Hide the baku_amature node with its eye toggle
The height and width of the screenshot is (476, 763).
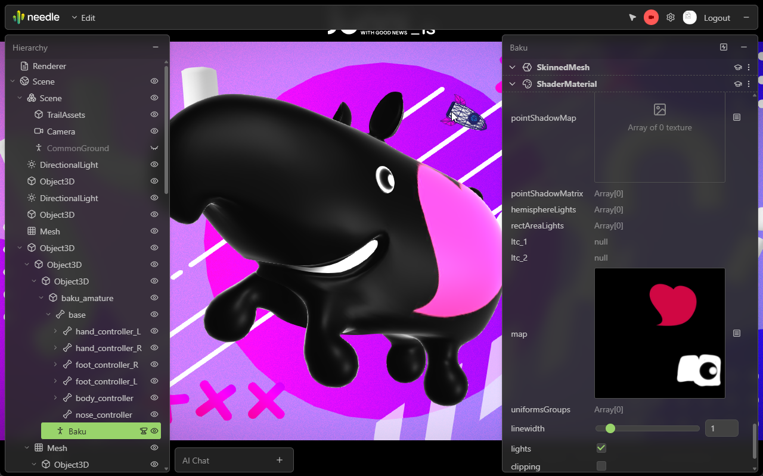coord(154,297)
